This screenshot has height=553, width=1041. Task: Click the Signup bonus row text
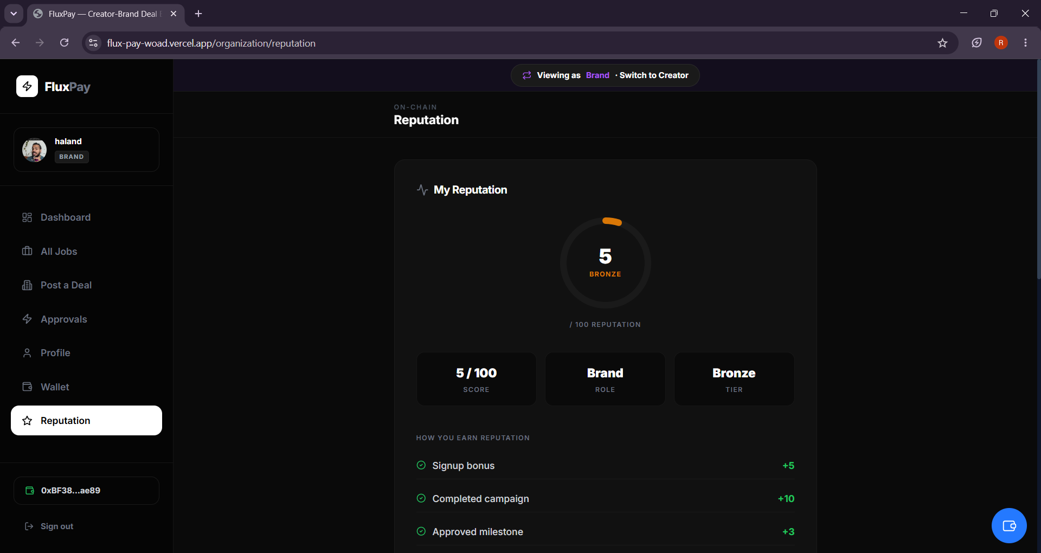[x=463, y=466]
